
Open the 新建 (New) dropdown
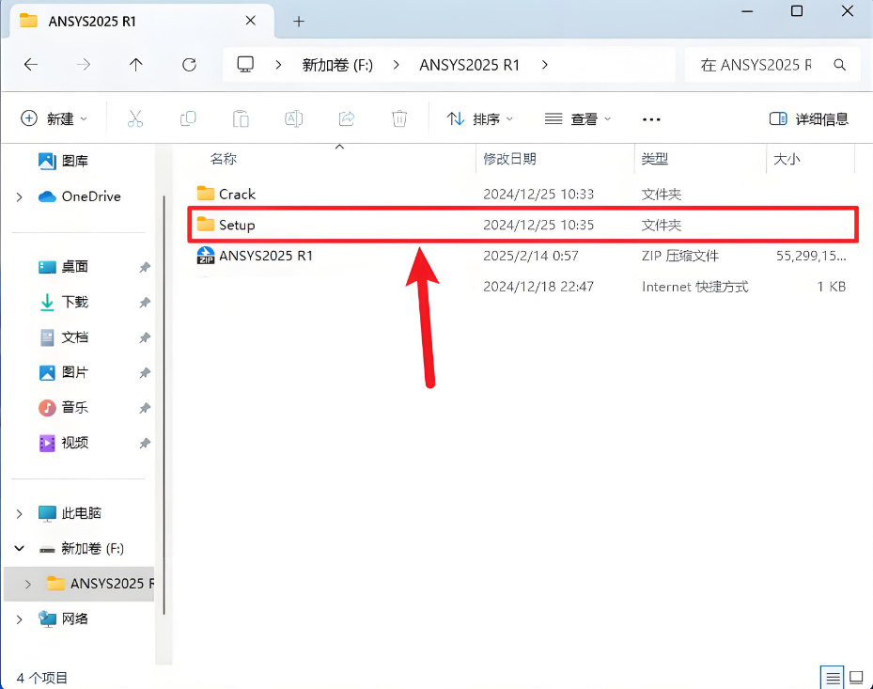coord(54,118)
